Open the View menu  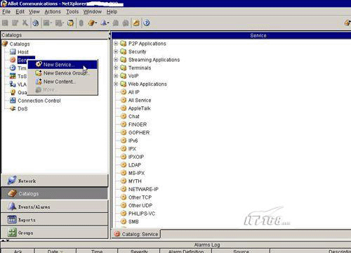[x=34, y=12]
